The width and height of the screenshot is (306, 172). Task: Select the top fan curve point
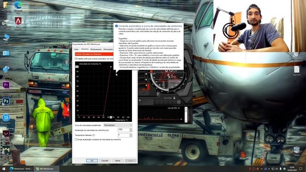click(111, 67)
